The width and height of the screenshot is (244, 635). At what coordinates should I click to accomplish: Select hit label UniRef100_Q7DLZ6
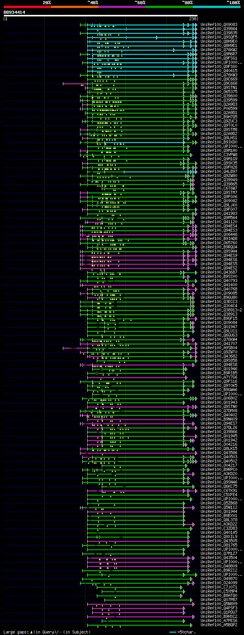(x=219, y=427)
